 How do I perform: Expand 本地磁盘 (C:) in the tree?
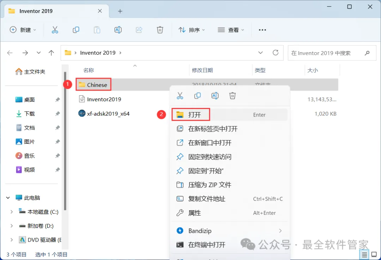(x=11, y=212)
